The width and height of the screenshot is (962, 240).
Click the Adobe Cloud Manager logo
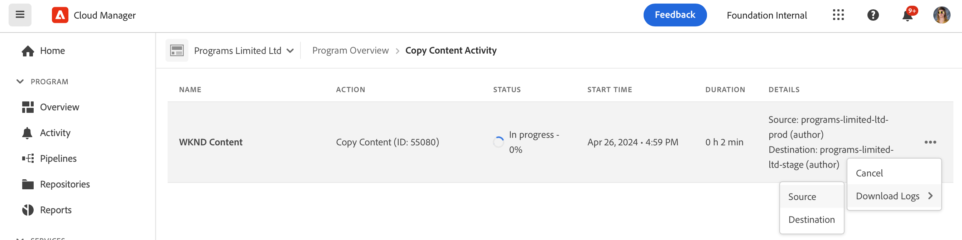[60, 15]
